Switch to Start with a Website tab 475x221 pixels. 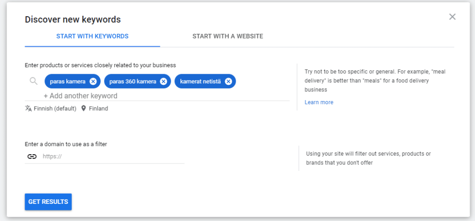click(227, 36)
